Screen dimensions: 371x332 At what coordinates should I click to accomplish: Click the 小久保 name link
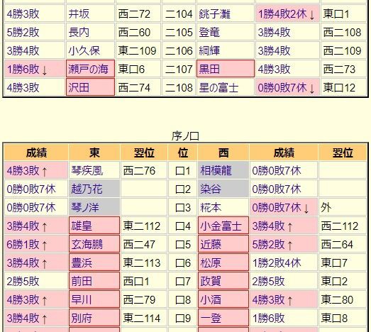click(x=84, y=51)
